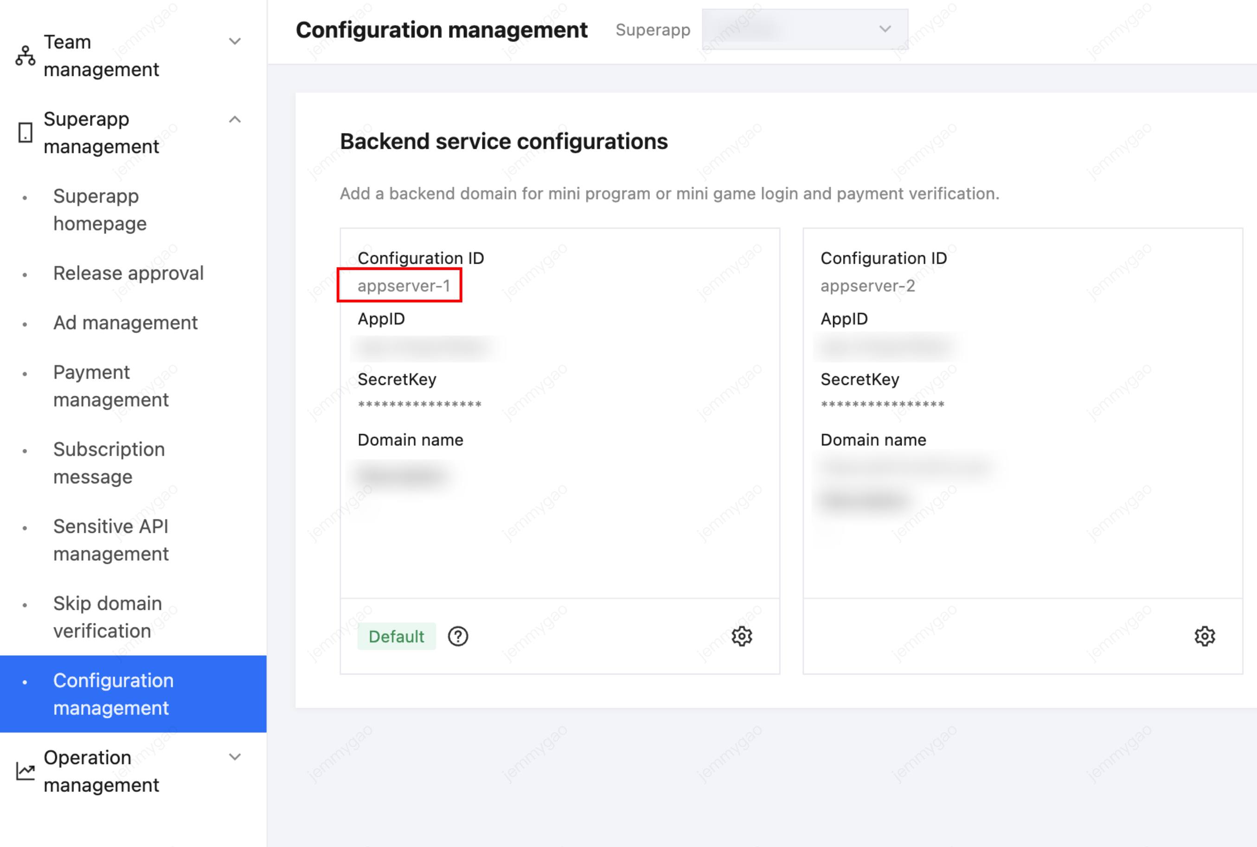Open Release approval page
The image size is (1257, 847).
[128, 273]
